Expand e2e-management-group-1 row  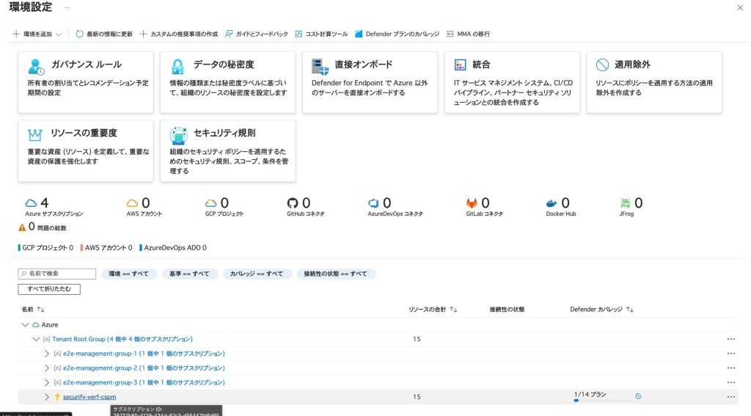click(47, 354)
